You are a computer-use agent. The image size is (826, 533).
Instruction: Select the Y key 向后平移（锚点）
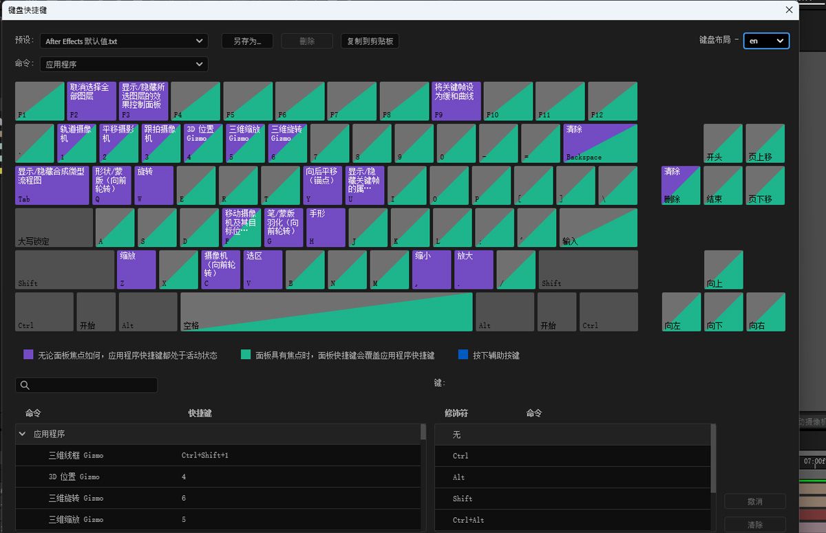pyautogui.click(x=323, y=185)
